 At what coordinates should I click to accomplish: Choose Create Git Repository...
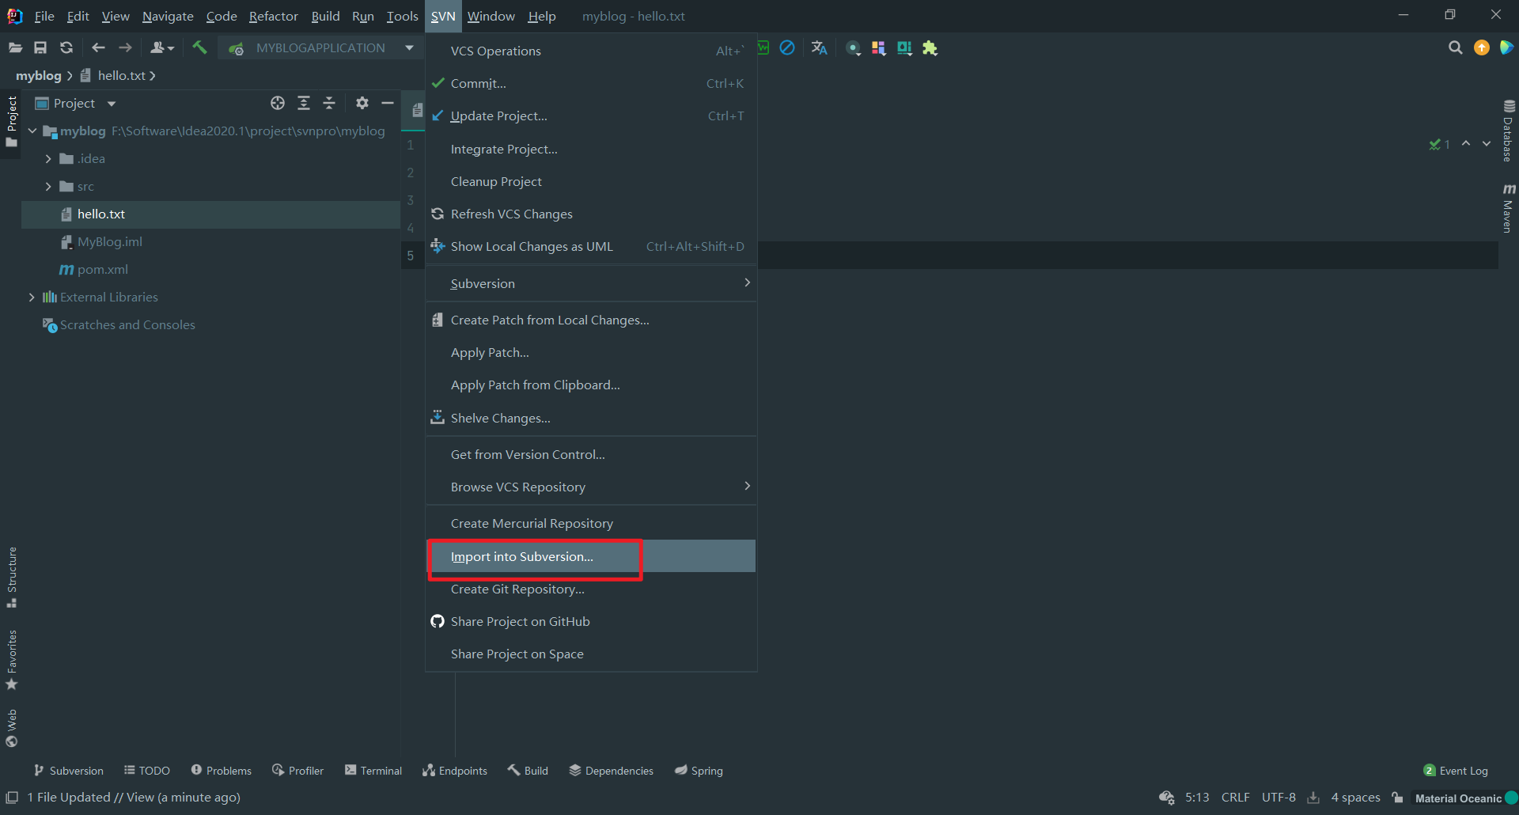tap(591, 589)
